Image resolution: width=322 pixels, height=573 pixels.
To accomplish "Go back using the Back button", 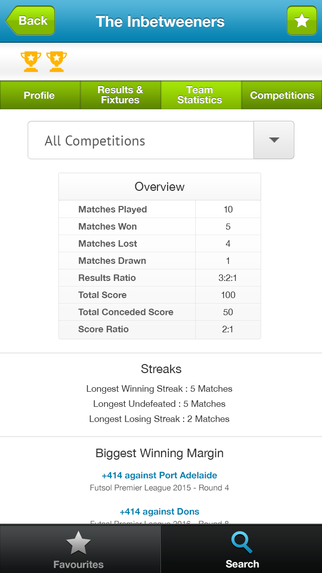I will pyautogui.click(x=30, y=21).
